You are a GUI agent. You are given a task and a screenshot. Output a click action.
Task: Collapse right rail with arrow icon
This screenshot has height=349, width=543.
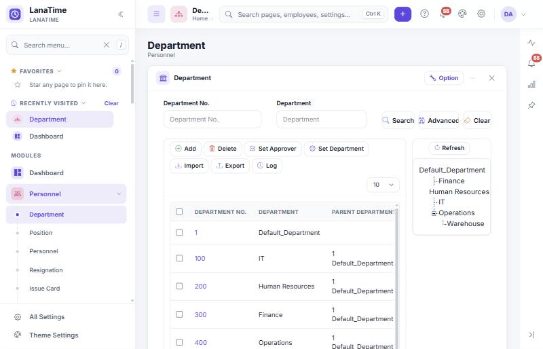[531, 335]
